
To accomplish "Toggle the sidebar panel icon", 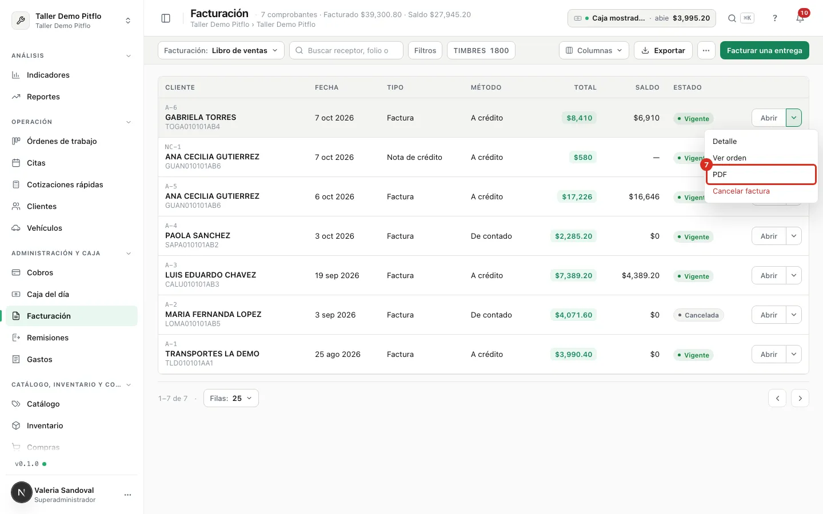I will tap(166, 18).
